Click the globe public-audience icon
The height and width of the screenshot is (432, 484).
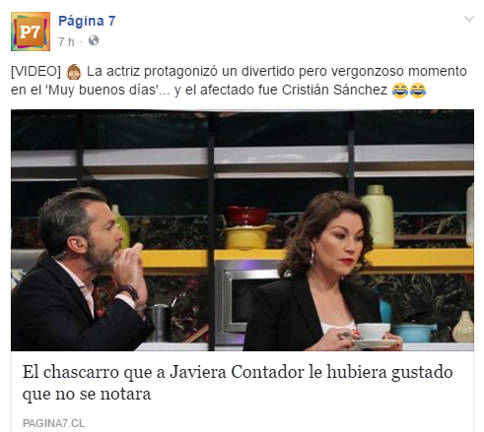(x=94, y=40)
